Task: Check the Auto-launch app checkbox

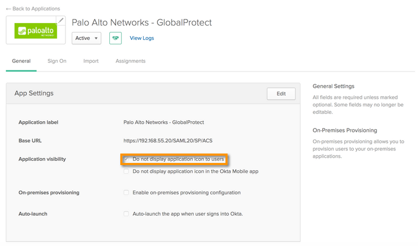Action: point(126,214)
